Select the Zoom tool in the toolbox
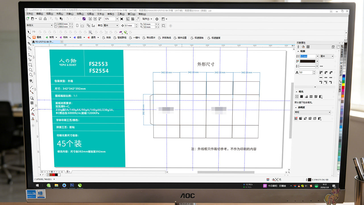Image resolution: width=364 pixels, height=205 pixels. (x=30, y=48)
